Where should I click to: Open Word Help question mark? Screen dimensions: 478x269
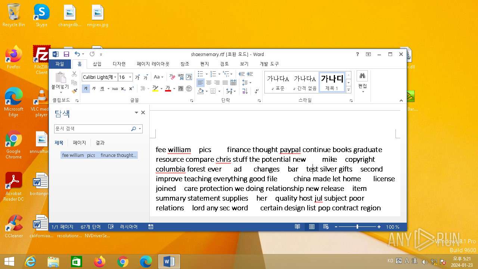tap(357, 54)
